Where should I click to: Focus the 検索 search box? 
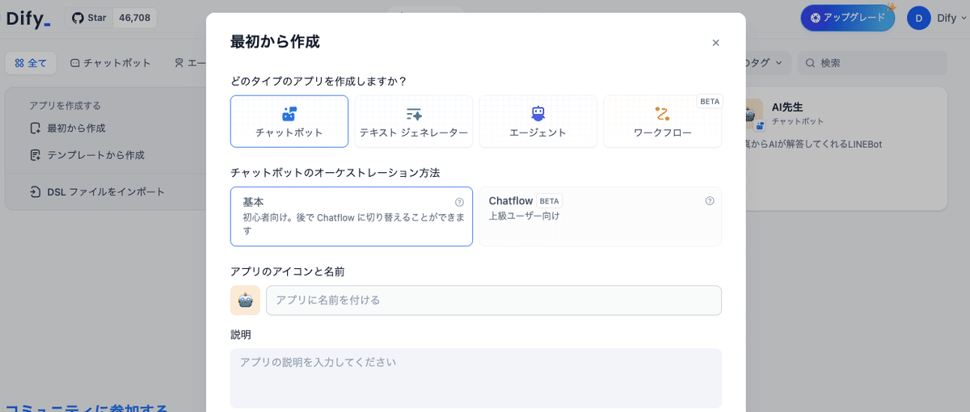872,63
